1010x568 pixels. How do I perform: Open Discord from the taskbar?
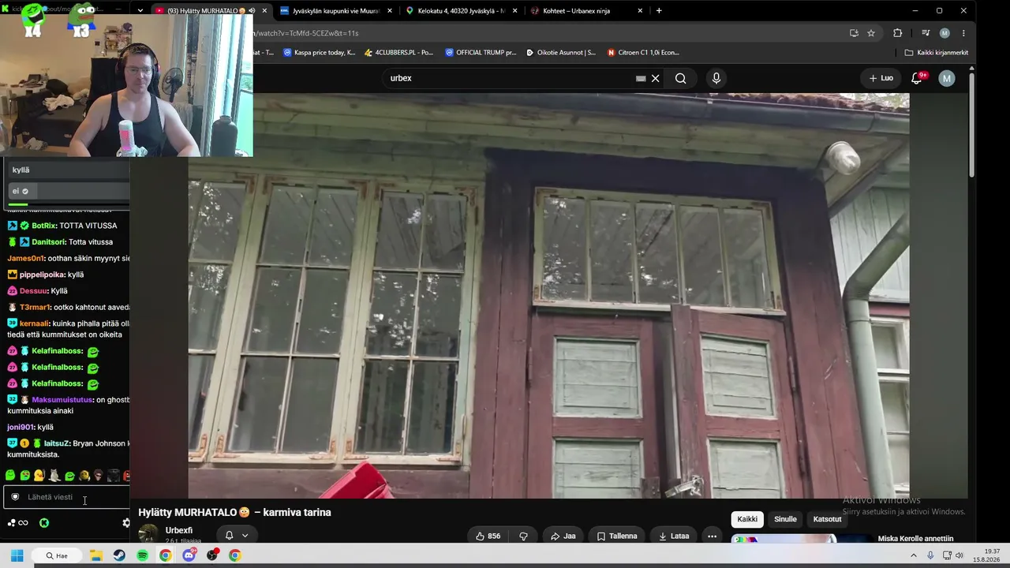(x=189, y=555)
